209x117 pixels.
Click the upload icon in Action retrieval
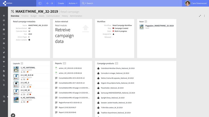(85, 28)
